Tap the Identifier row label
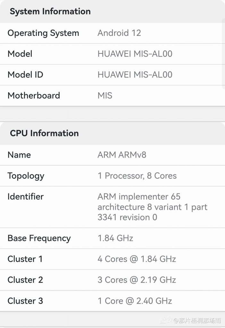Screen dimensions: 225x328 (x=26, y=197)
